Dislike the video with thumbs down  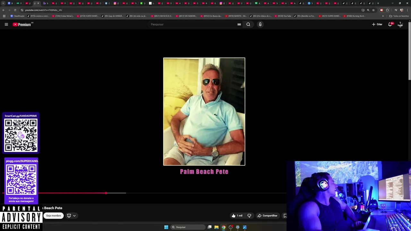point(249,216)
